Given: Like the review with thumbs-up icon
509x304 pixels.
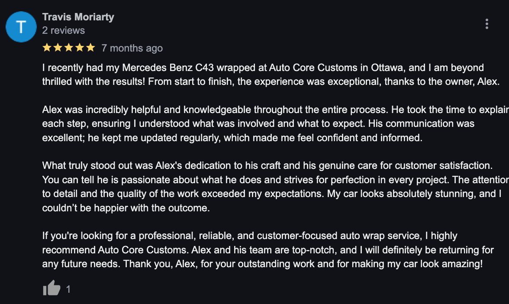Looking at the screenshot, I should point(52,288).
